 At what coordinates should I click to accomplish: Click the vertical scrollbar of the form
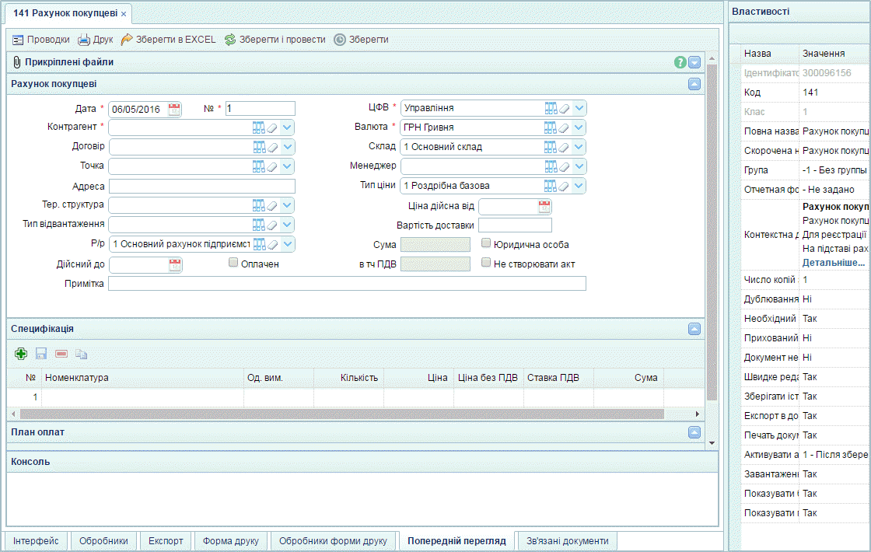pyautogui.click(x=712, y=232)
